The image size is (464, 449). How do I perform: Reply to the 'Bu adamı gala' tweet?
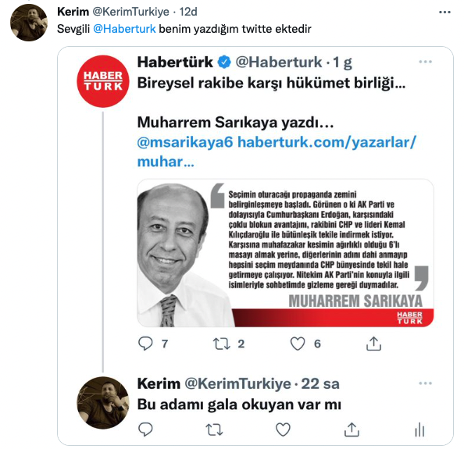pos(145,429)
